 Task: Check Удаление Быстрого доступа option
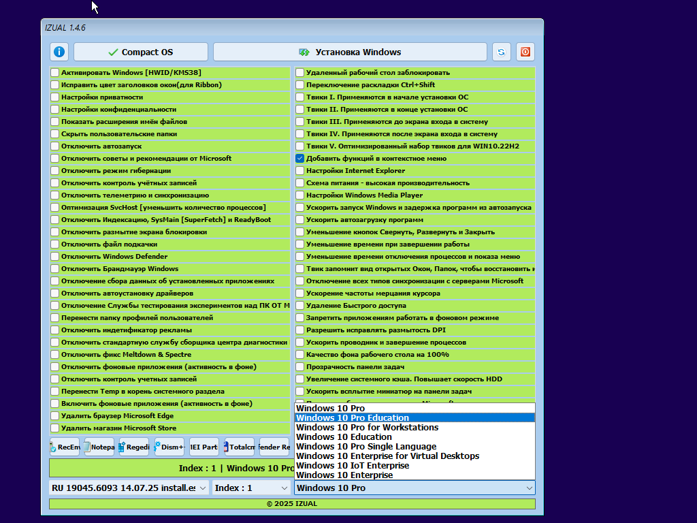[x=300, y=306]
